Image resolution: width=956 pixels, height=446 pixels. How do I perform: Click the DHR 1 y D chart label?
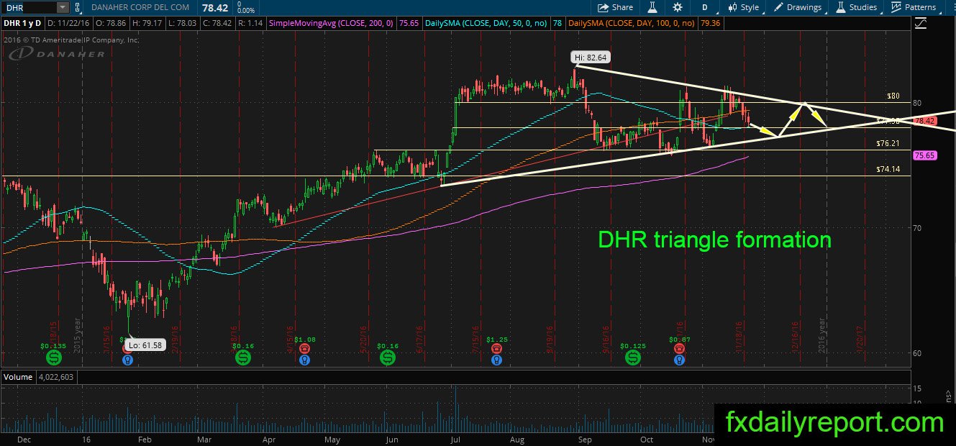[x=23, y=23]
